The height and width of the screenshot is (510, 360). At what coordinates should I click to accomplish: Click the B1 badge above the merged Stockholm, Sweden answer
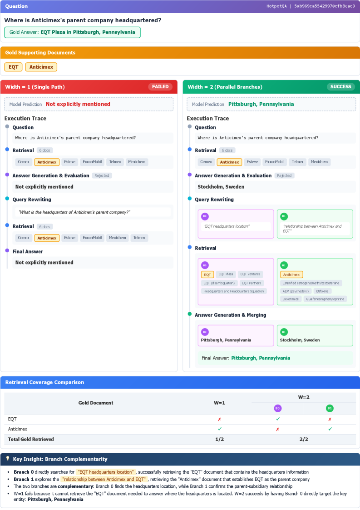point(284,332)
